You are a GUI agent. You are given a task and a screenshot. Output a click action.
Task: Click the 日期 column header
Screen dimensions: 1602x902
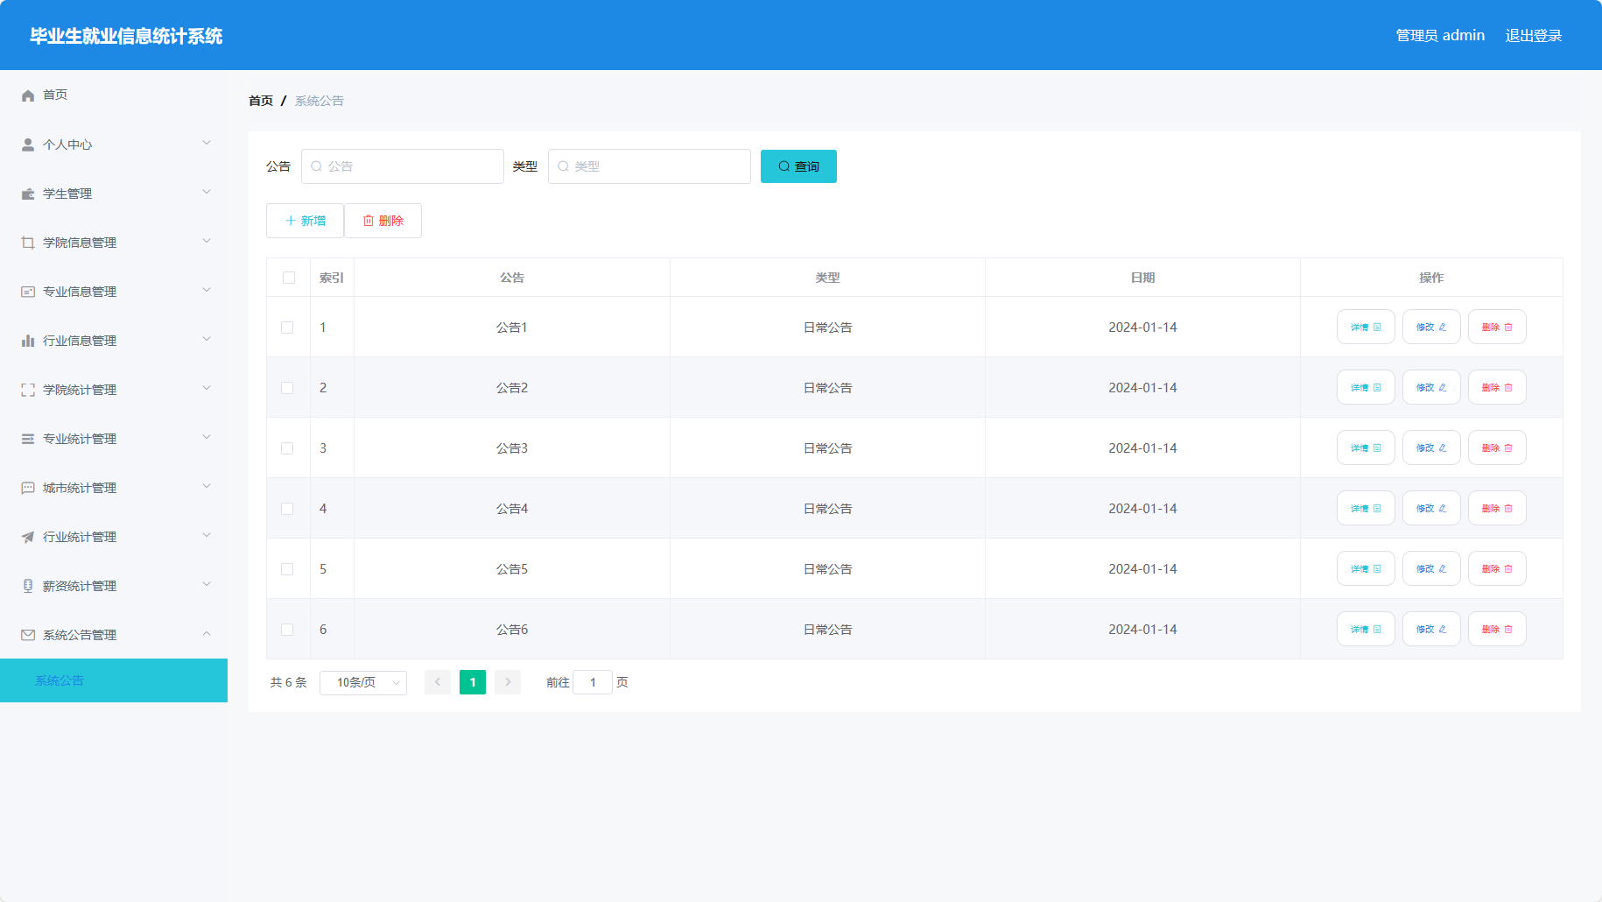tap(1142, 278)
